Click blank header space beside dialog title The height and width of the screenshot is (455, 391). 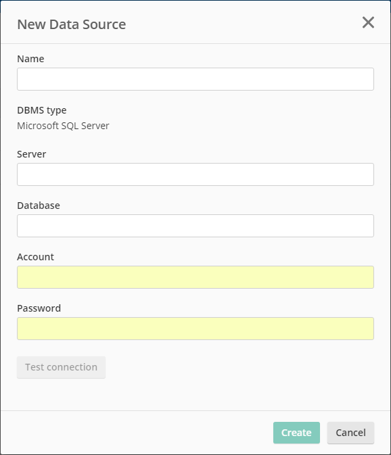coord(244,23)
